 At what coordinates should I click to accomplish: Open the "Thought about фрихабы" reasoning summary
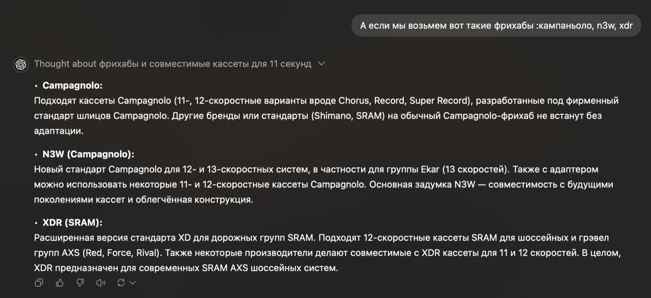coord(172,64)
